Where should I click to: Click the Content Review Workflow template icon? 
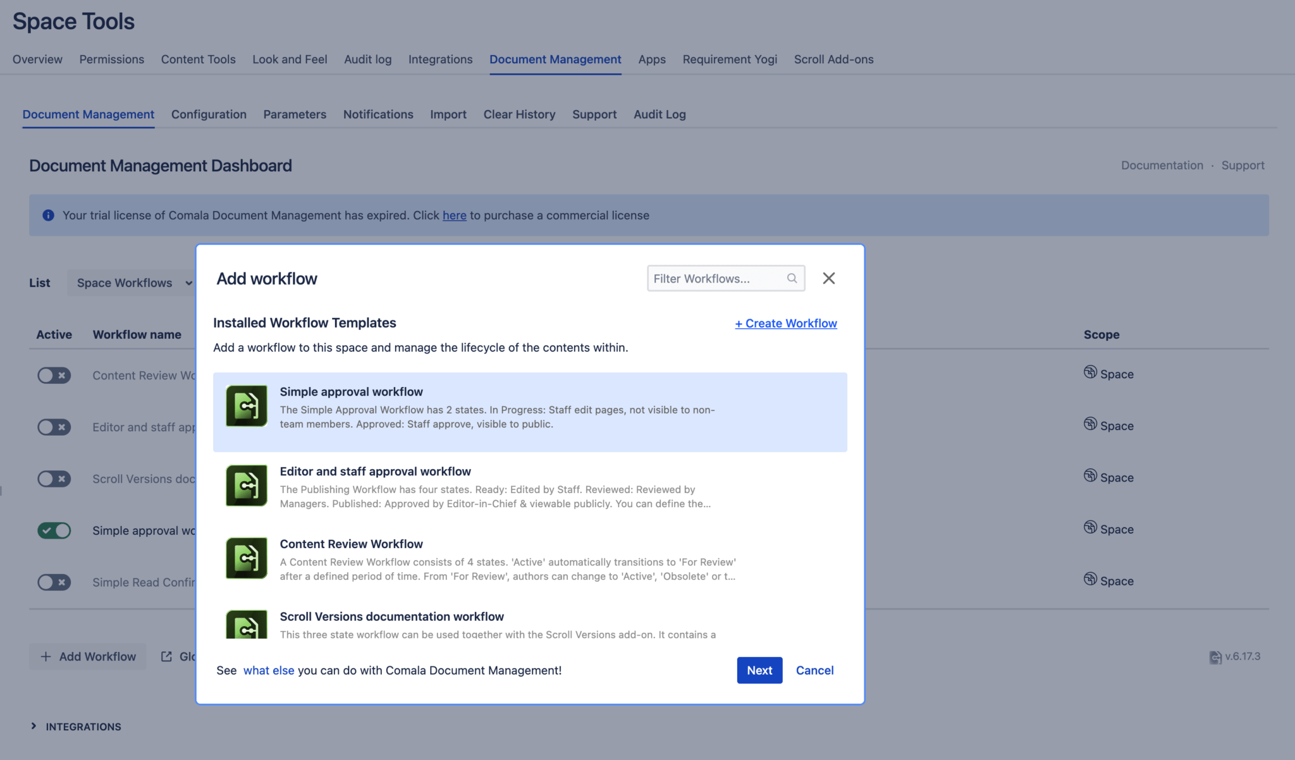(246, 558)
